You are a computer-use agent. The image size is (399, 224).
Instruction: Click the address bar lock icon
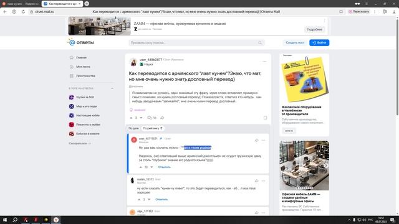(x=32, y=12)
